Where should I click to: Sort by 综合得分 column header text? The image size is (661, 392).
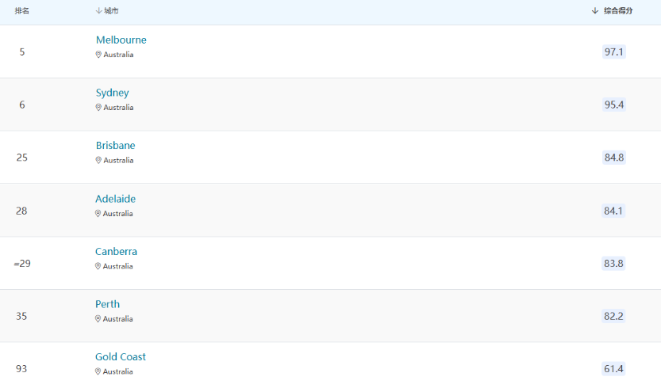[x=618, y=11]
